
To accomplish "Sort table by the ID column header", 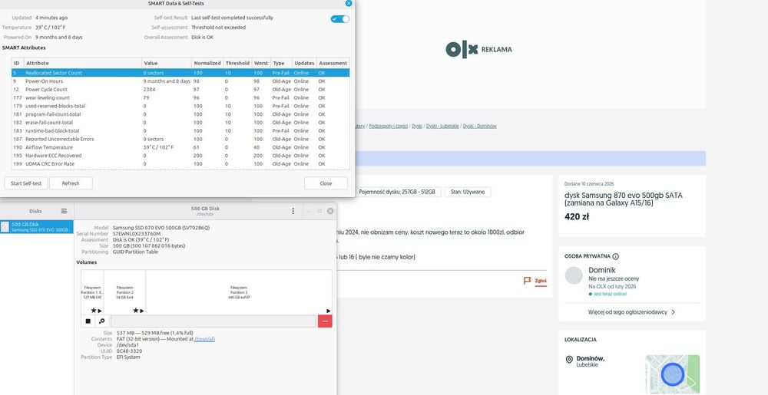I will click(18, 63).
